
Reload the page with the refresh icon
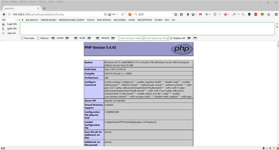123,14
